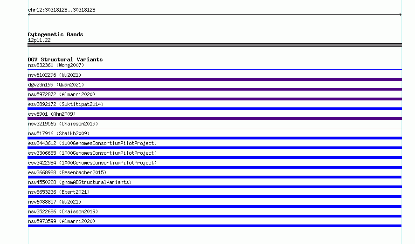Click the blue bar under esv3892172

(x=214, y=109)
